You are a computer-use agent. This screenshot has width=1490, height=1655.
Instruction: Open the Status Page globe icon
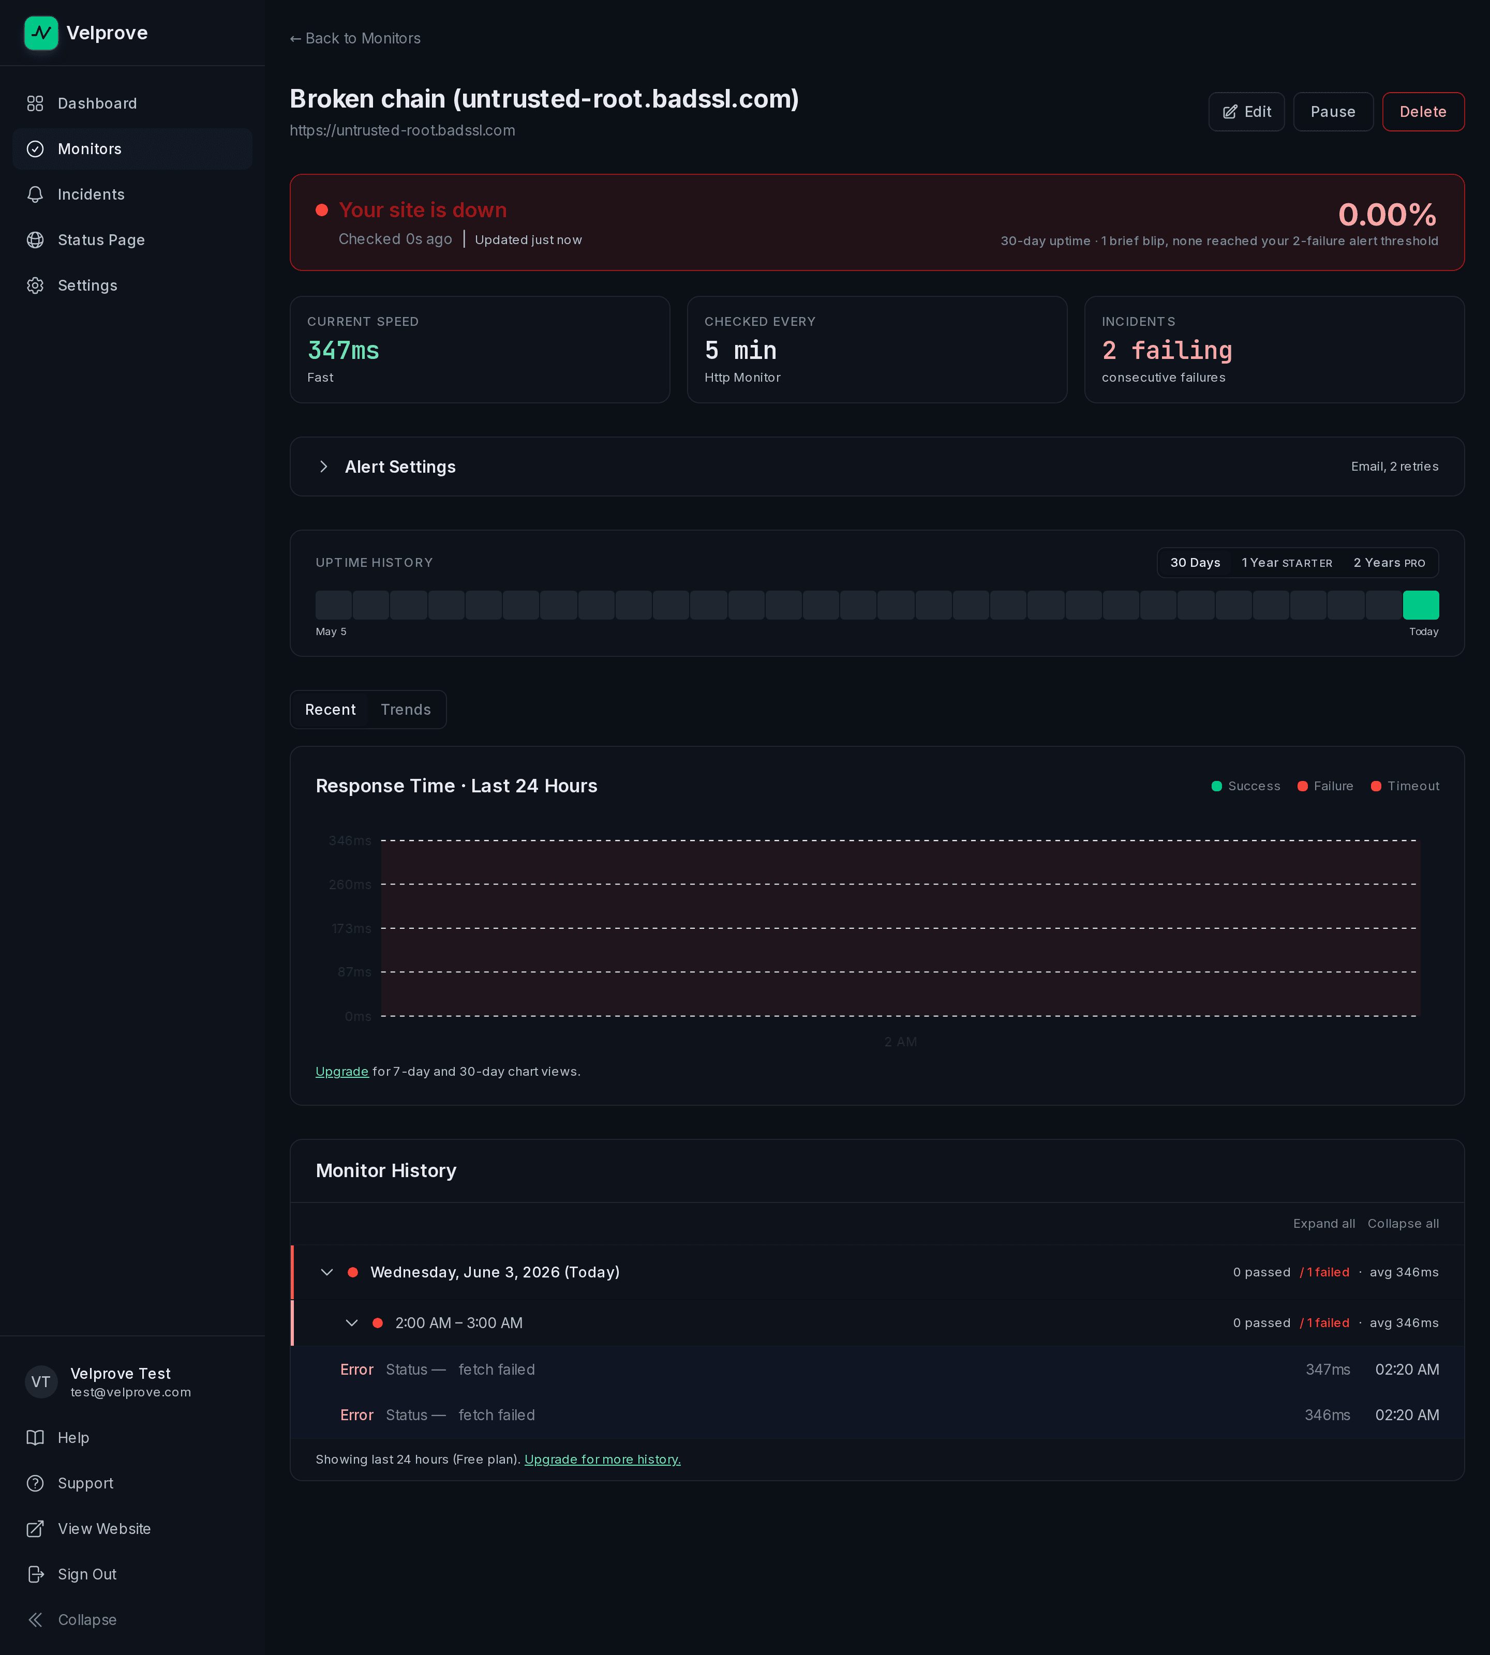coord(35,240)
